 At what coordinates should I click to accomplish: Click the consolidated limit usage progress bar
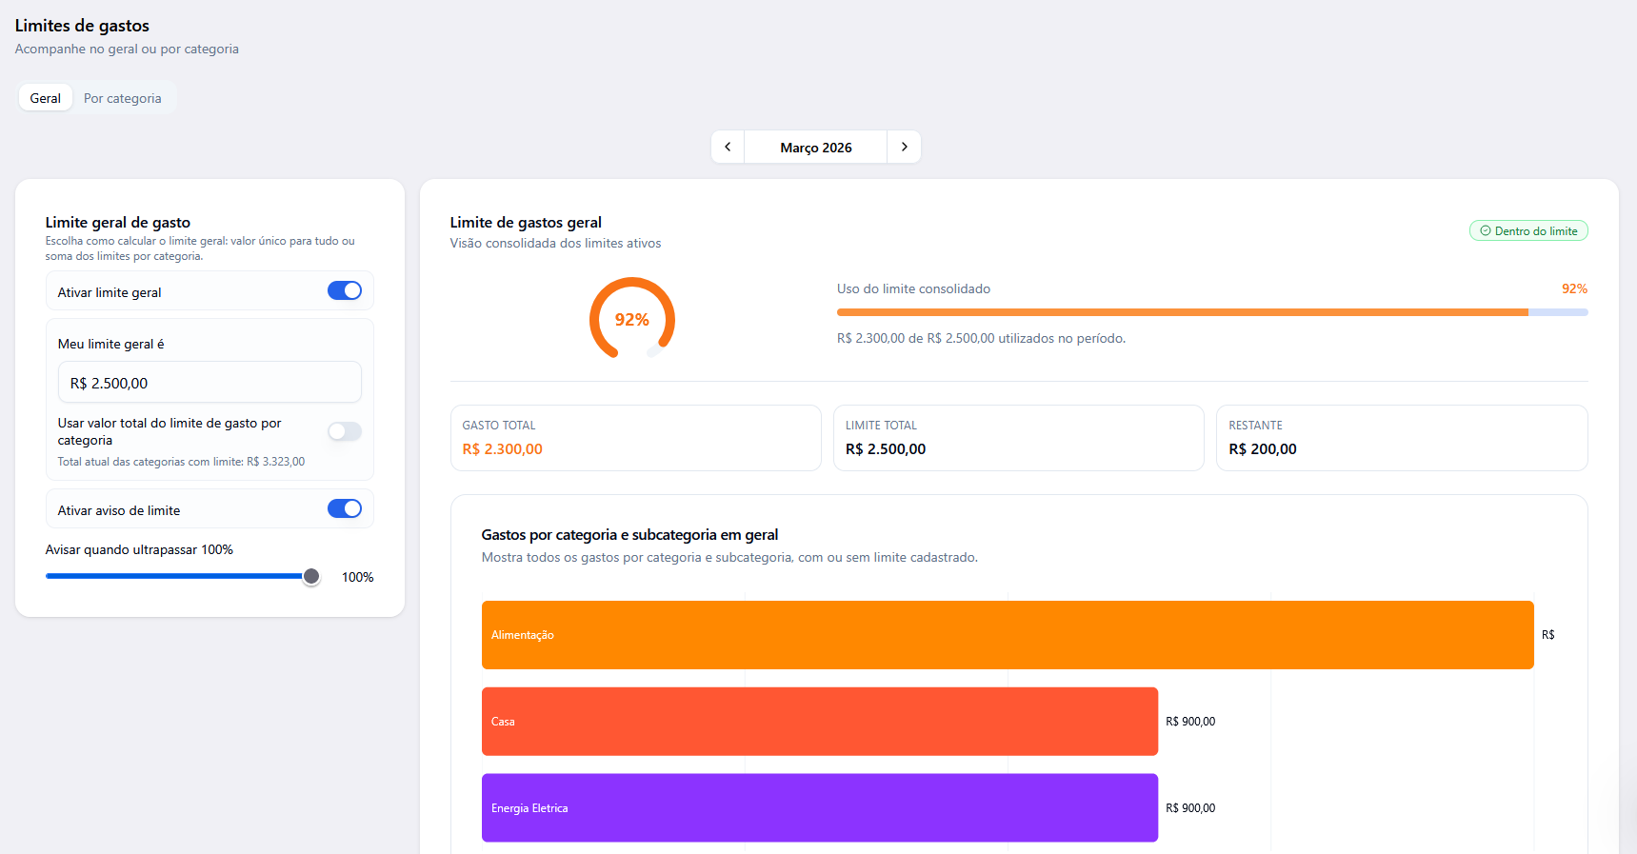point(1212,312)
